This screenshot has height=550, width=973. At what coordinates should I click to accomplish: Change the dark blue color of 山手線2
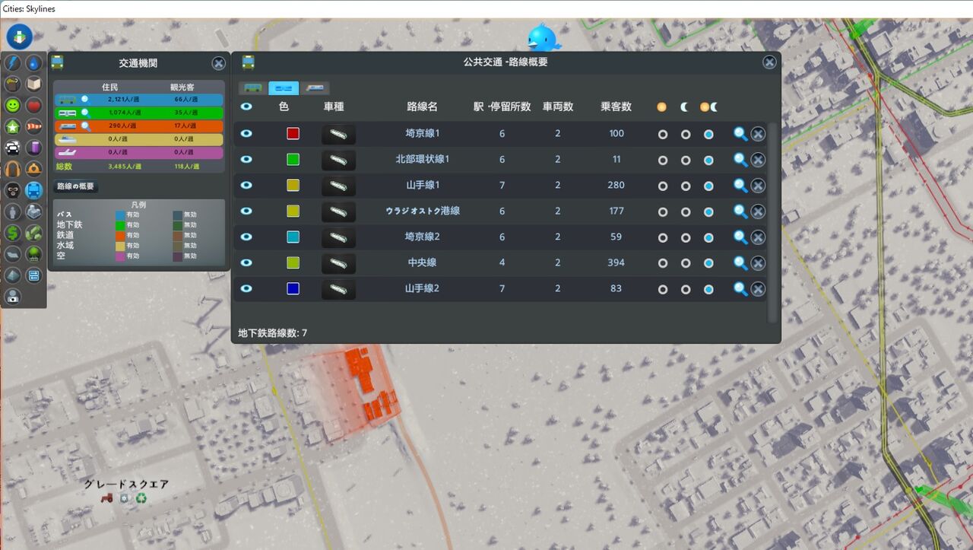point(293,289)
